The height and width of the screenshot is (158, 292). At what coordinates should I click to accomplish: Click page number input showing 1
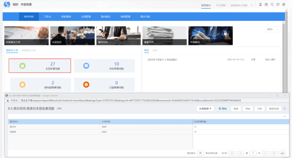click(253, 153)
